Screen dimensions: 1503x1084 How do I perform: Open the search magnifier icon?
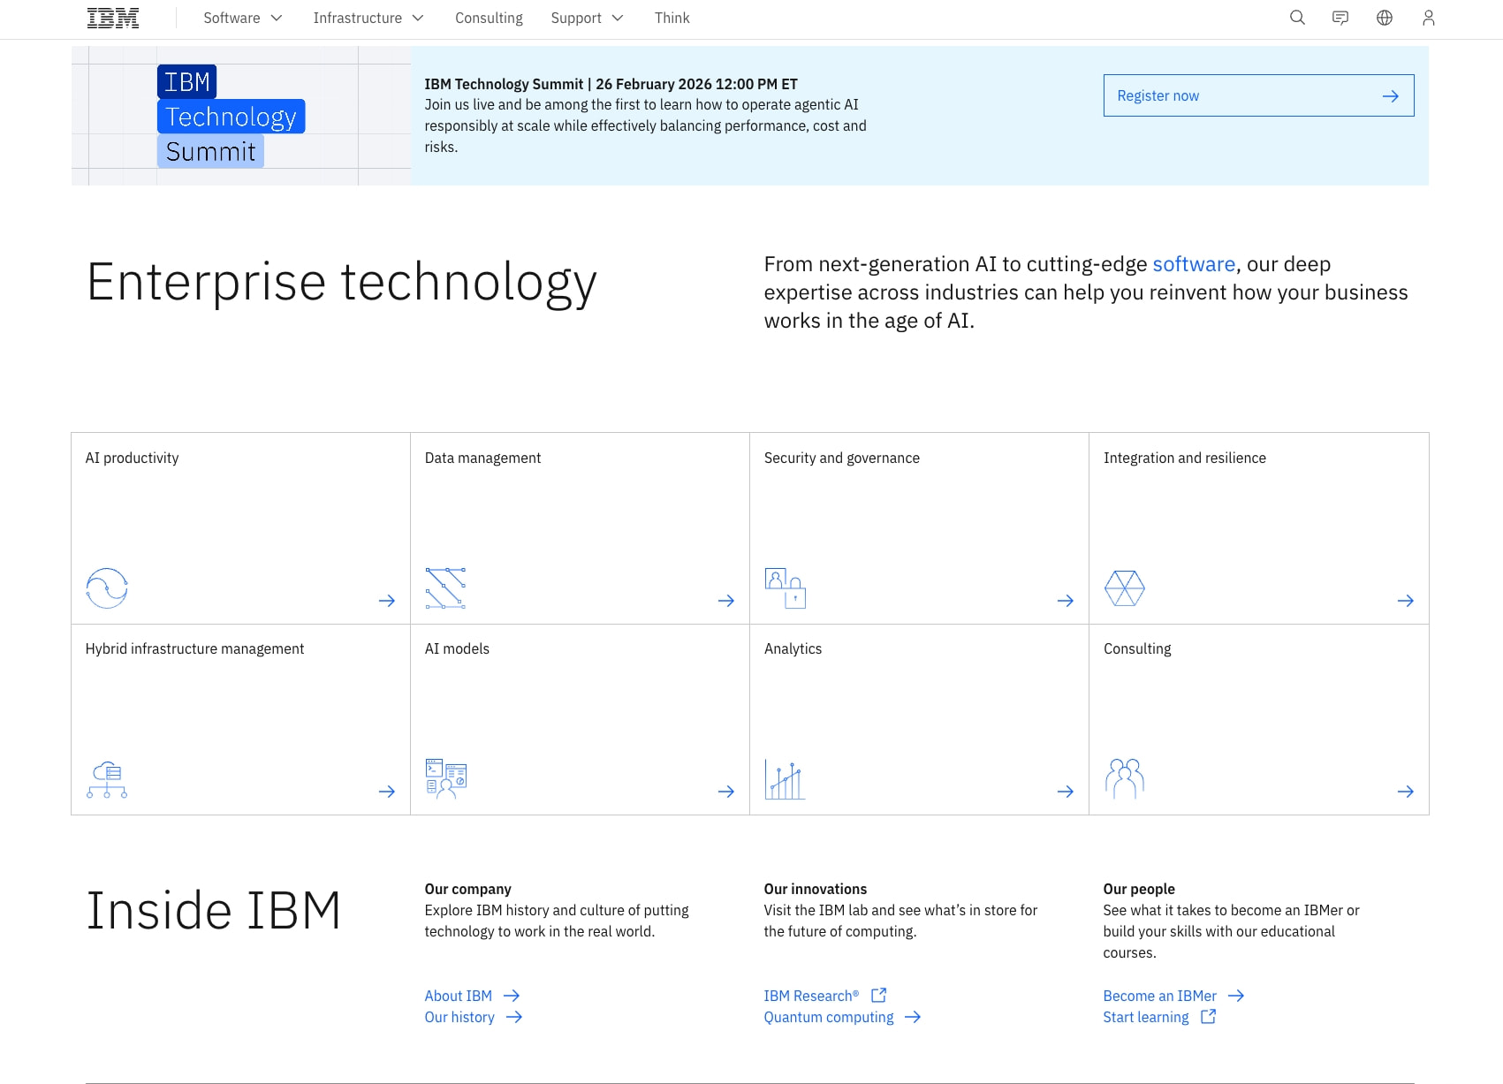tap(1297, 18)
